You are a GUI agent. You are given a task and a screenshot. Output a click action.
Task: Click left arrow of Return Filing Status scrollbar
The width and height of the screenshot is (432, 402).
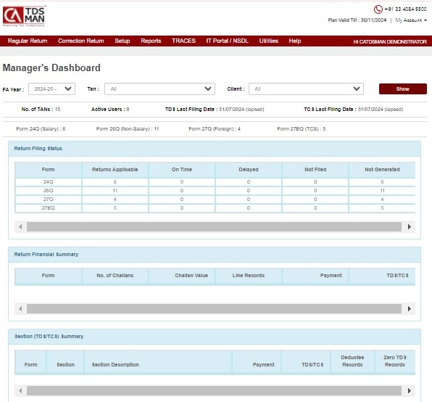click(x=20, y=226)
